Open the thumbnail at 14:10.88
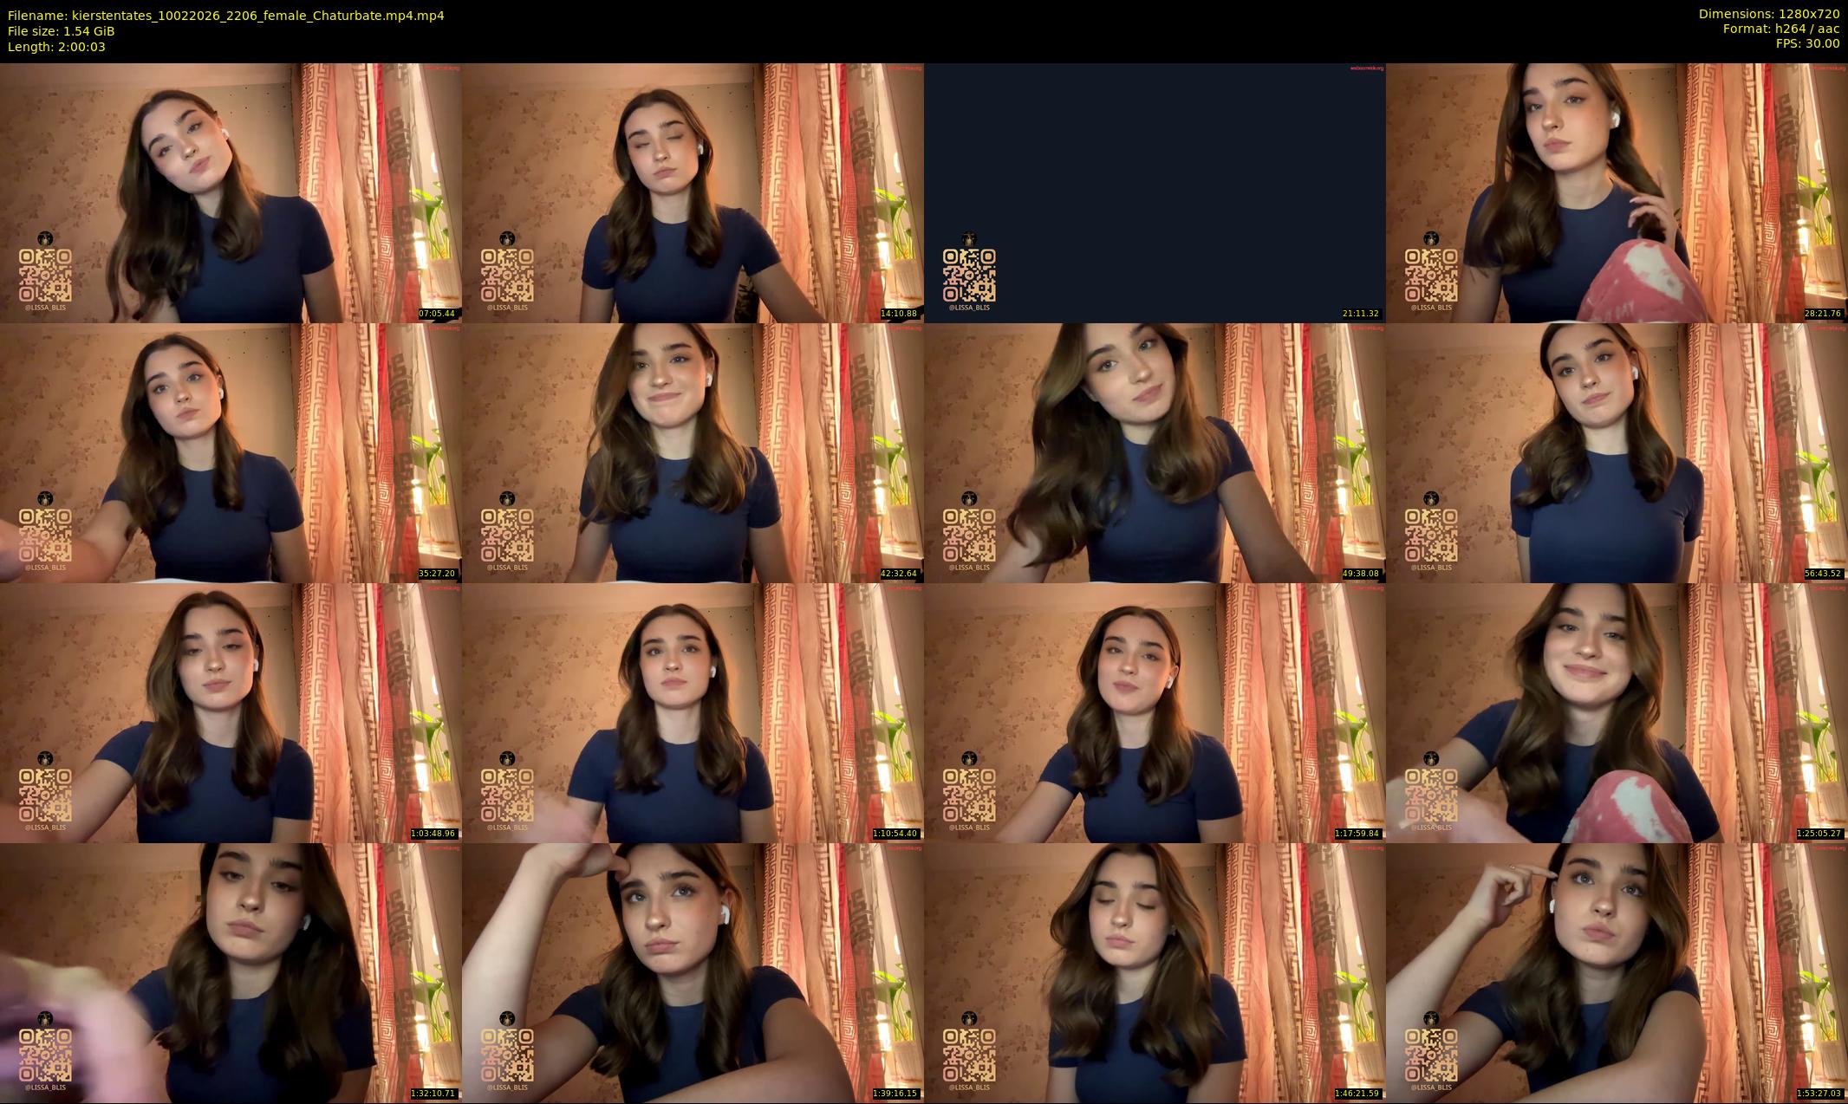This screenshot has height=1104, width=1848. point(693,192)
